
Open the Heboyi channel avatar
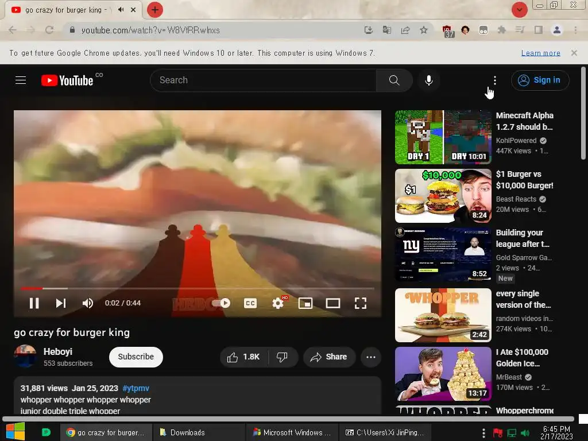pyautogui.click(x=25, y=356)
